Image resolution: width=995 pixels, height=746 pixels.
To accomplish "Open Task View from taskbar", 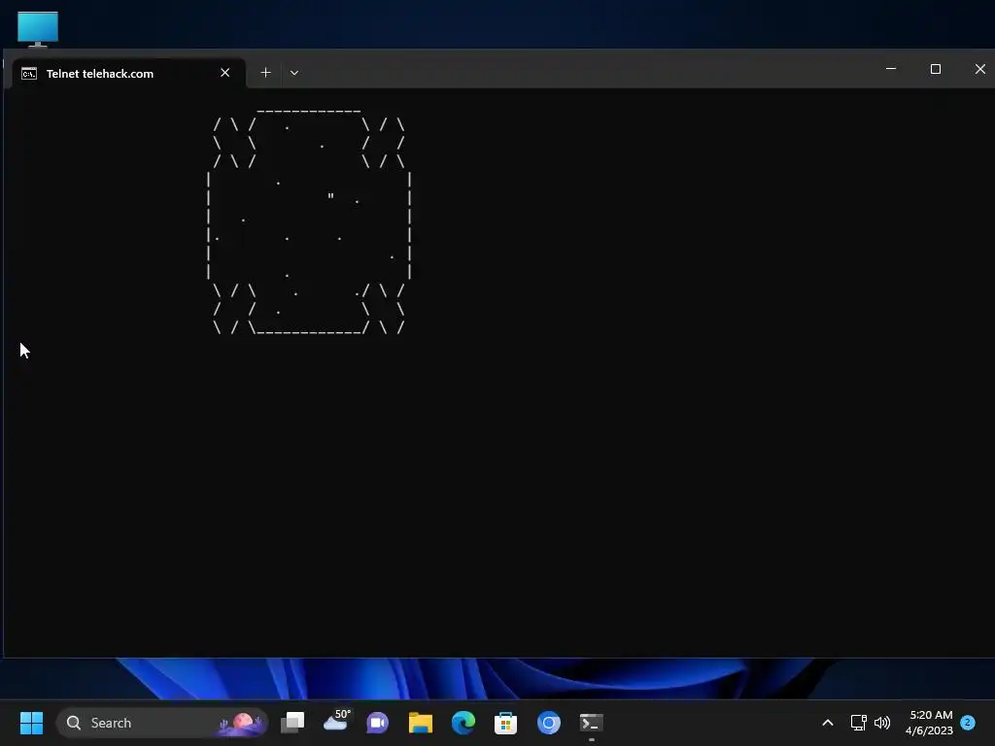I will click(292, 723).
